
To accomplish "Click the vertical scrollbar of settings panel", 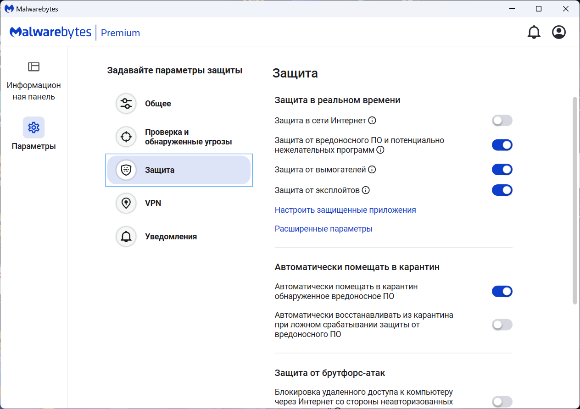I will (x=574, y=200).
